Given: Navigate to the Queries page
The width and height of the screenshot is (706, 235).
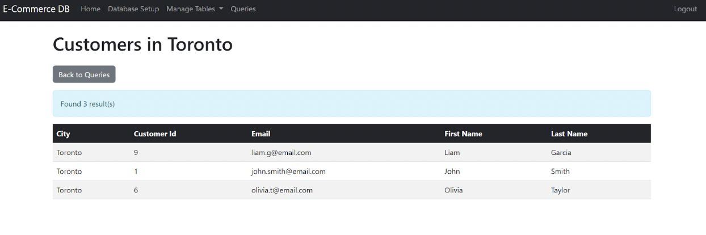Looking at the screenshot, I should 243,9.
